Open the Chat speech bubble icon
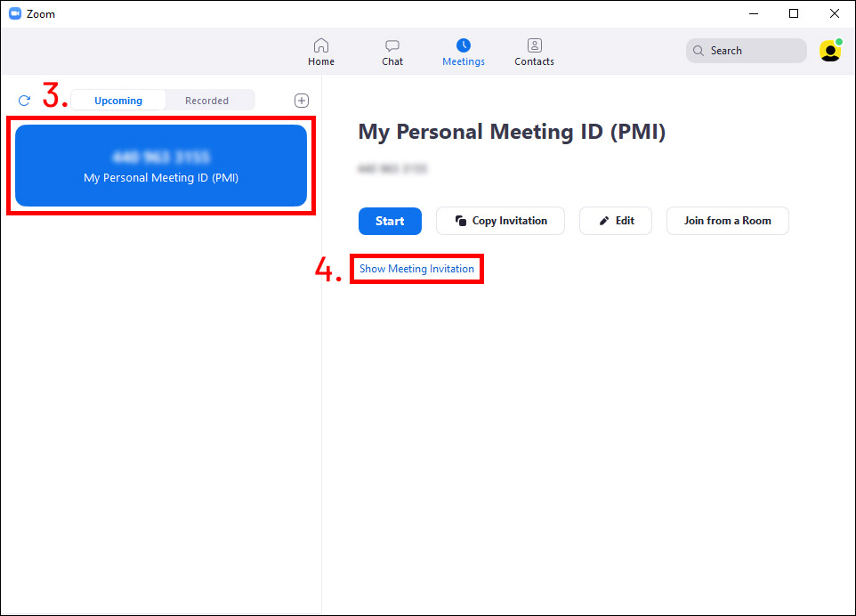Viewport: 856px width, 616px height. click(x=392, y=45)
